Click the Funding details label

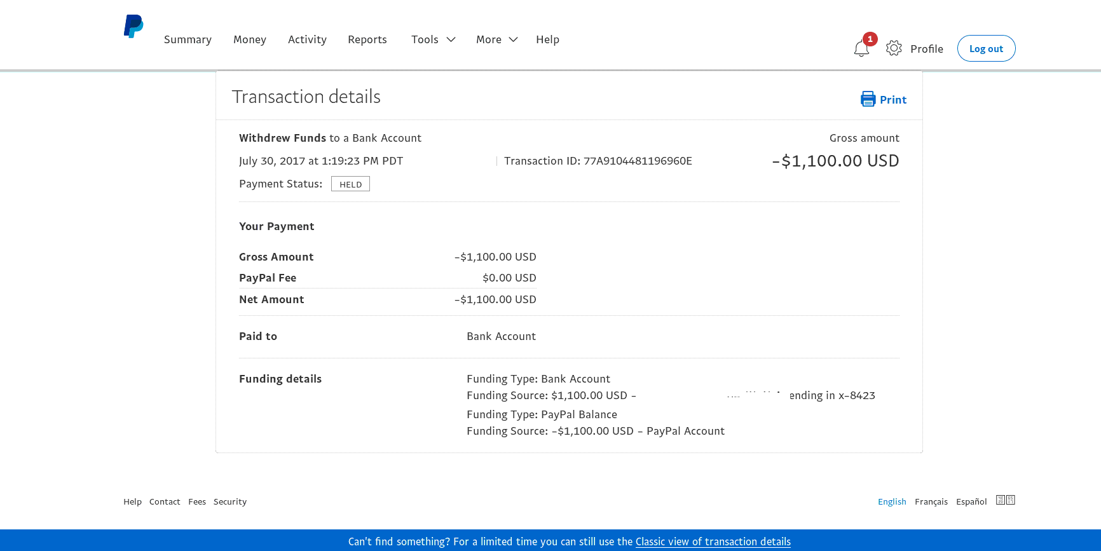coord(280,379)
